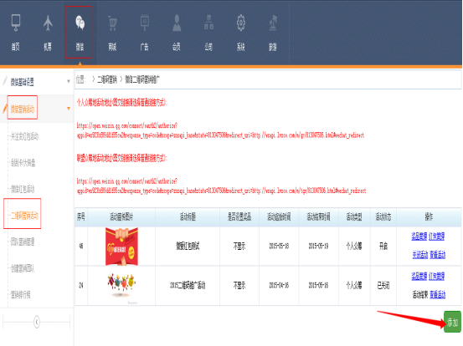The height and width of the screenshot is (346, 463).
Task: Click the red envelope activity thumbnail
Action: (x=121, y=247)
